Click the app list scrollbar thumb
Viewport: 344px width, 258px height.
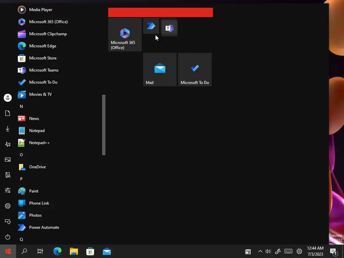click(104, 125)
